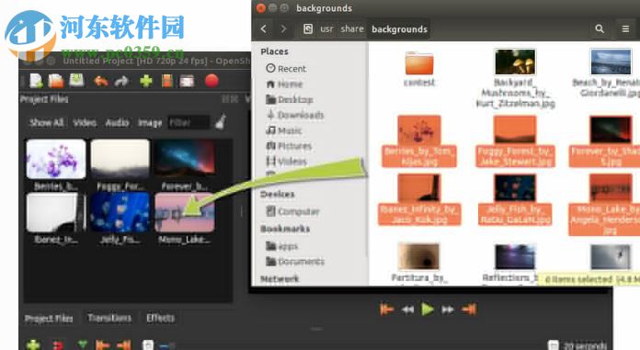This screenshot has height=350, width=640.
Task: Add a marker with the green marker icon
Action: coord(83,344)
